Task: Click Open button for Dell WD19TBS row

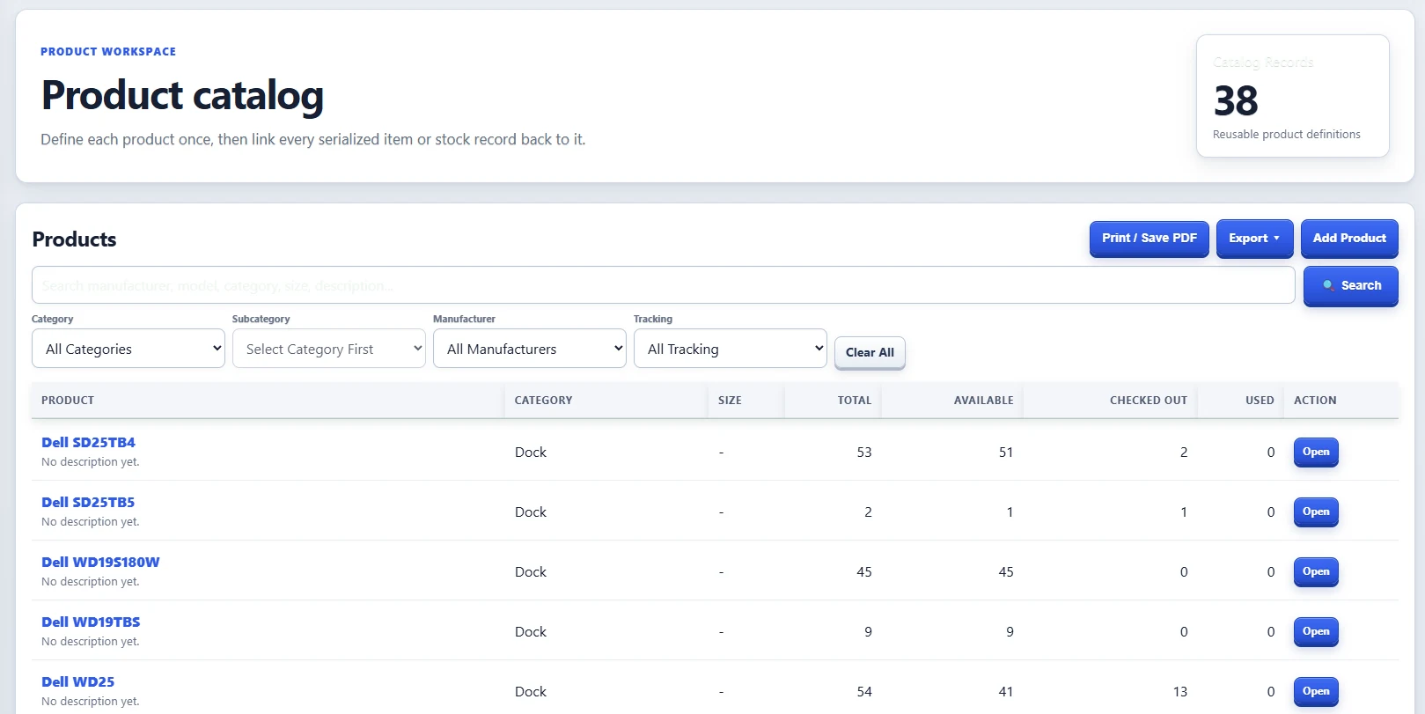Action: pyautogui.click(x=1316, y=631)
